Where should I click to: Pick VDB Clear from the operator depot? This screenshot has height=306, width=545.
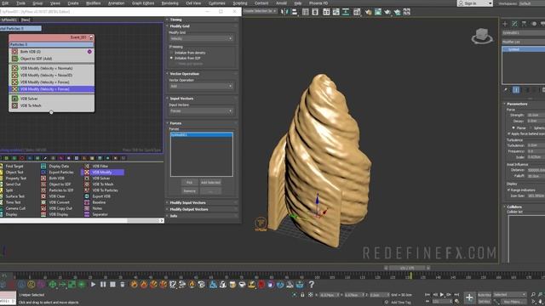click(x=53, y=196)
